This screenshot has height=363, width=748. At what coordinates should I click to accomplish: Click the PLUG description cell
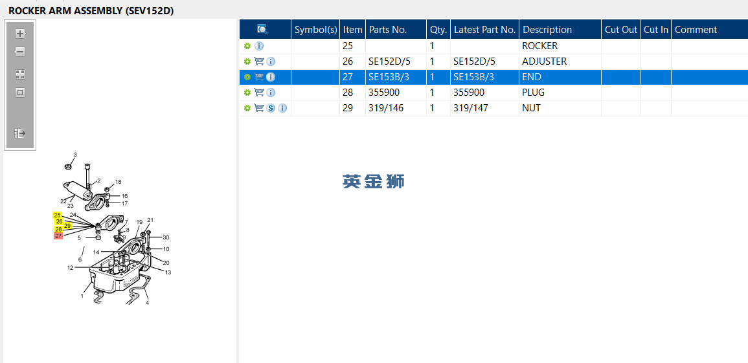[x=560, y=93]
